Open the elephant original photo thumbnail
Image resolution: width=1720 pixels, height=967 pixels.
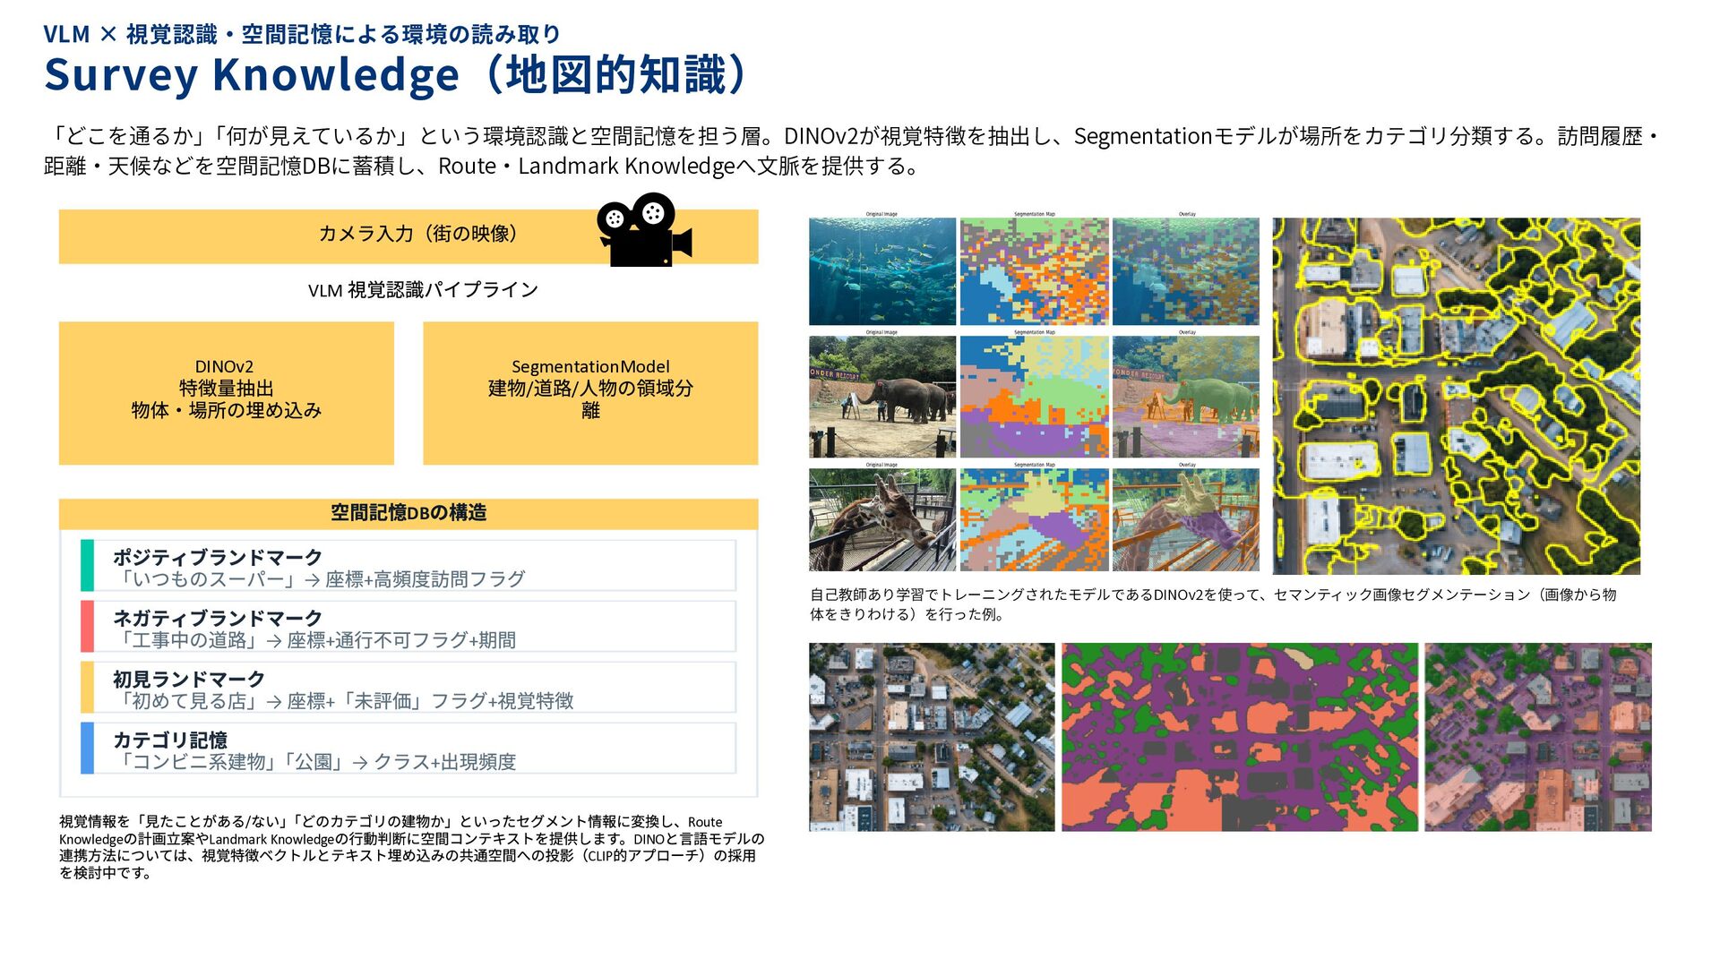point(881,397)
